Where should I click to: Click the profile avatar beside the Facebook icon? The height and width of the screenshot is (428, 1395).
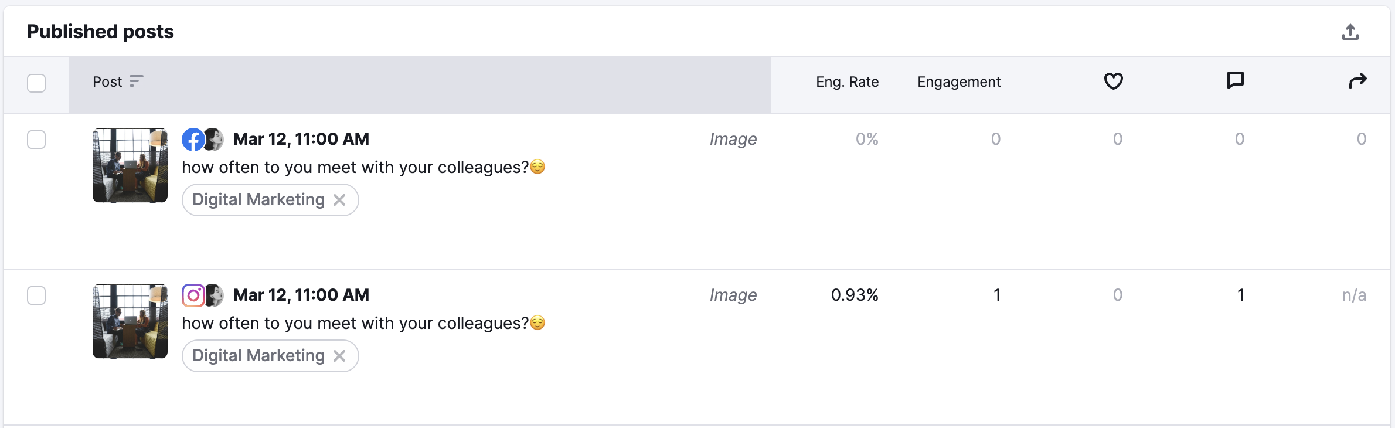pos(215,139)
